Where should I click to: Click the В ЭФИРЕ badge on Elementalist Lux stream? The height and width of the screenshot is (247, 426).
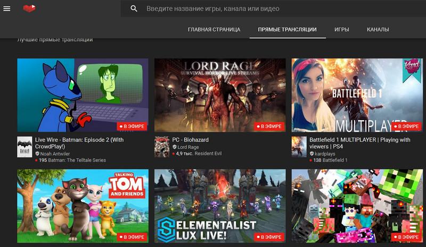269,237
